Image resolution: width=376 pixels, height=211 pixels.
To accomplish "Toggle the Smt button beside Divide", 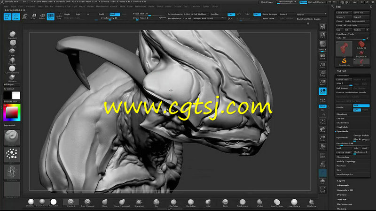I will tap(361, 105).
